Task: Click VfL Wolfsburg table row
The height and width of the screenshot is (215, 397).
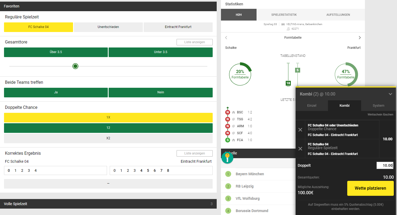Action: (x=258, y=198)
